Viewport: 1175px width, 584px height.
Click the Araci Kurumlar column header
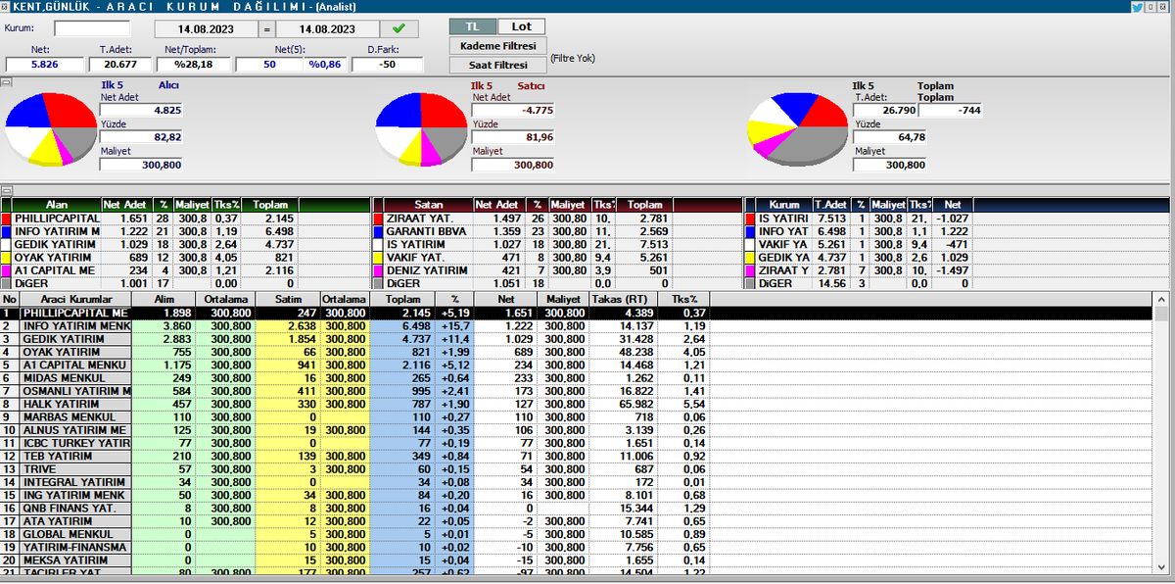[x=75, y=298]
